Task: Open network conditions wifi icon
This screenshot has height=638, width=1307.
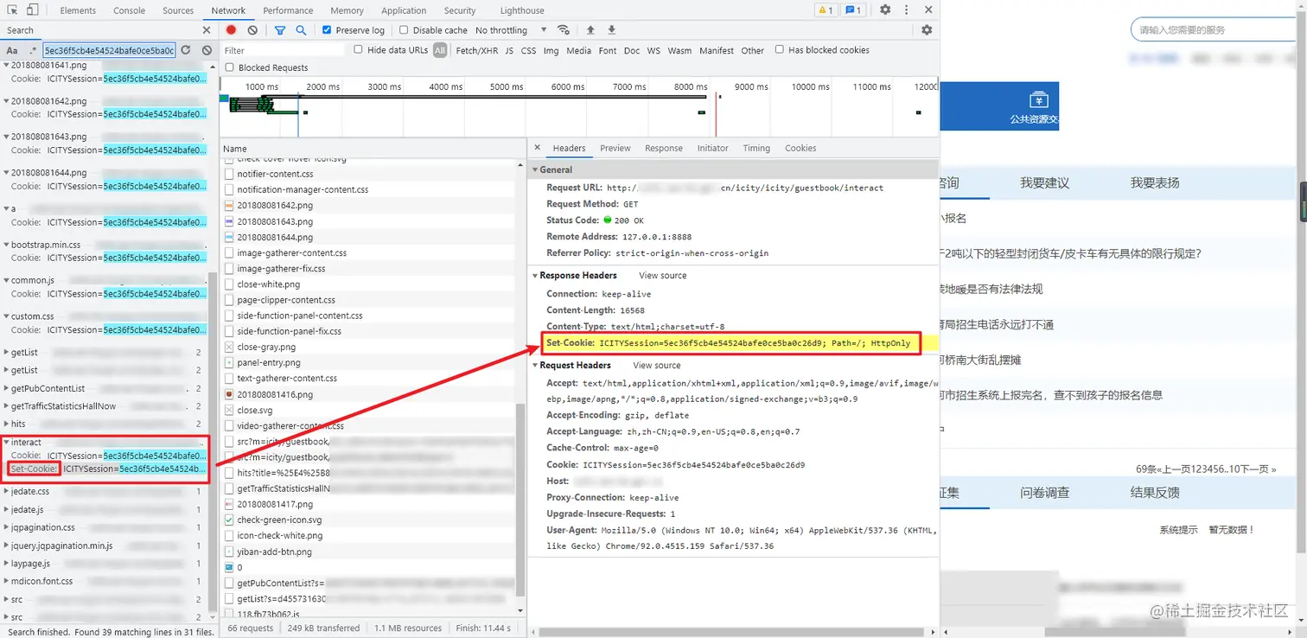Action: click(x=564, y=30)
